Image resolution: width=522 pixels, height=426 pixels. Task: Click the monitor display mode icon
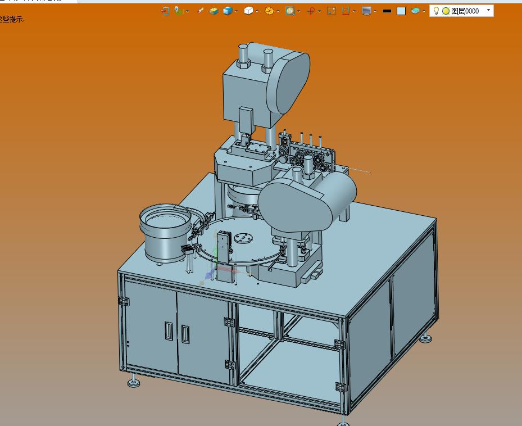pos(366,11)
